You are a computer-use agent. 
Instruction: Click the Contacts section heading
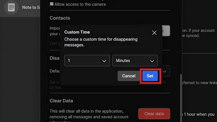pyautogui.click(x=60, y=18)
